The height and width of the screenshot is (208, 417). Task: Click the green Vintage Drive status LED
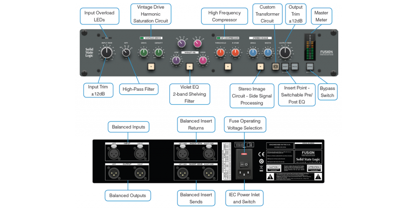[142, 38]
